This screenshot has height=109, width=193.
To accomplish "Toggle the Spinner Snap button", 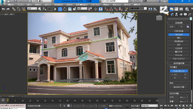I will [121, 9].
